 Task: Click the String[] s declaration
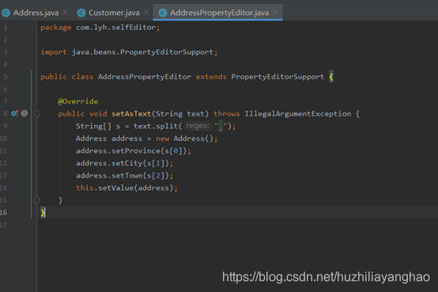click(x=98, y=126)
